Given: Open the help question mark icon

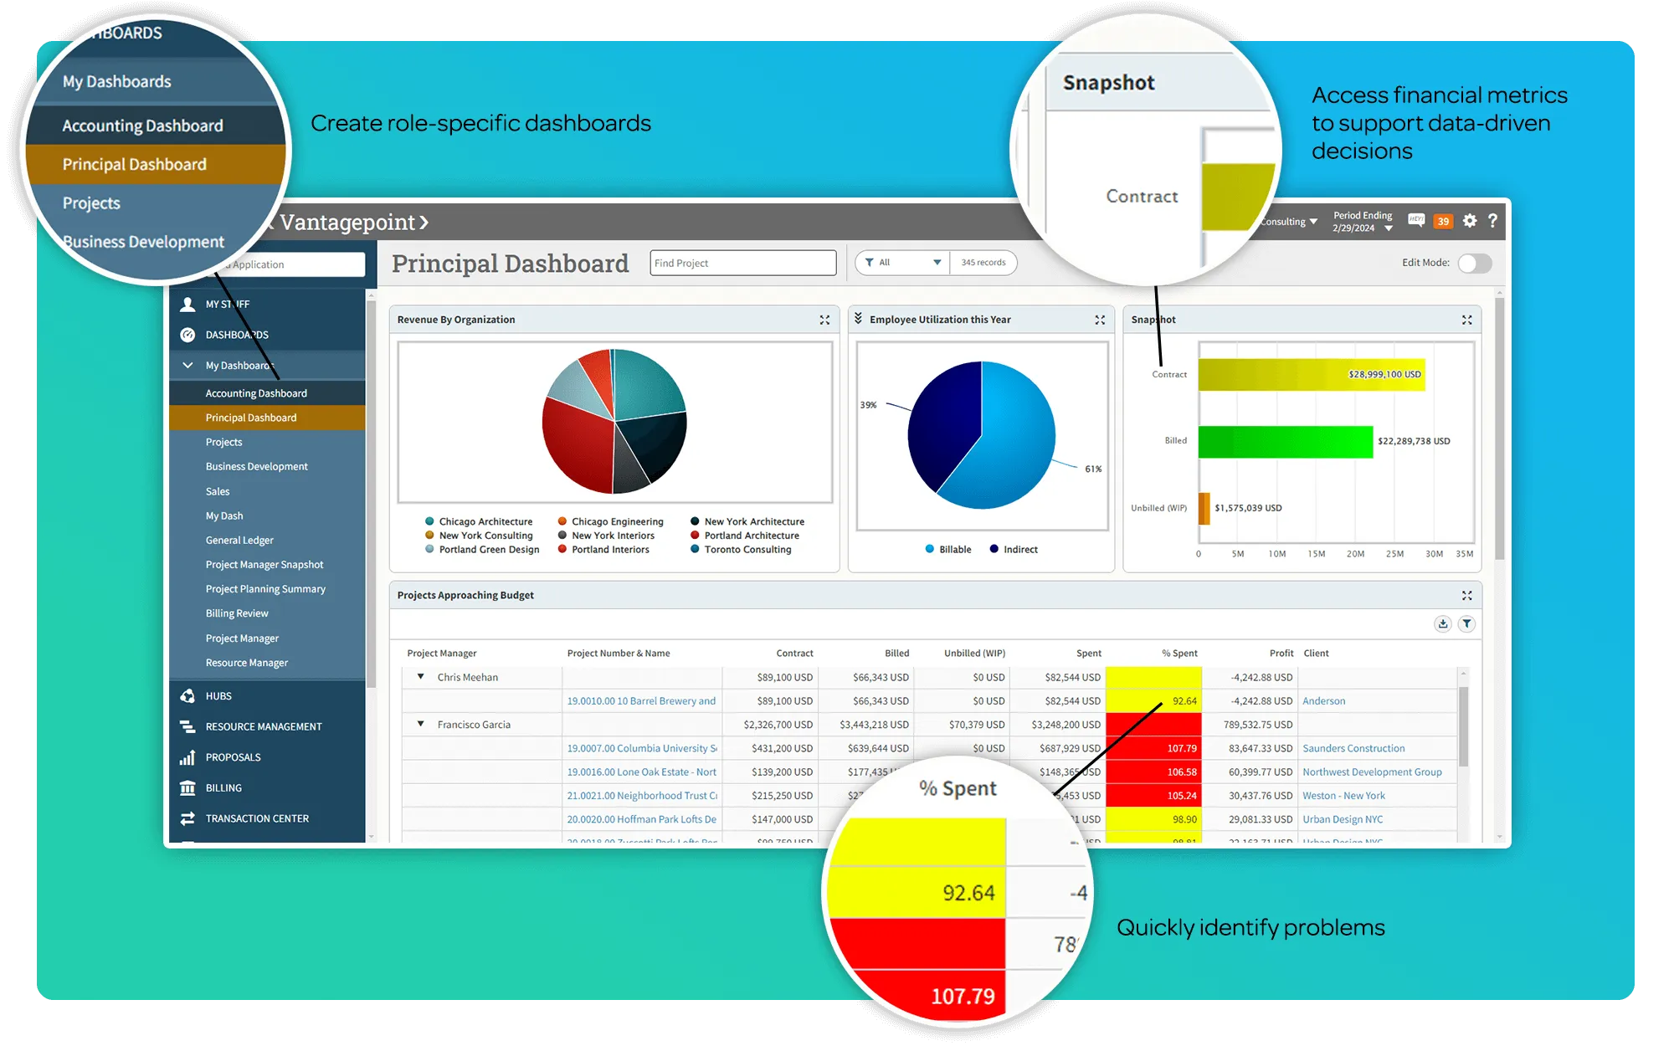Looking at the screenshot, I should [x=1492, y=221].
